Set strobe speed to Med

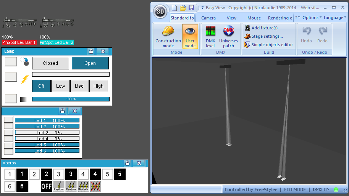coord(79,86)
